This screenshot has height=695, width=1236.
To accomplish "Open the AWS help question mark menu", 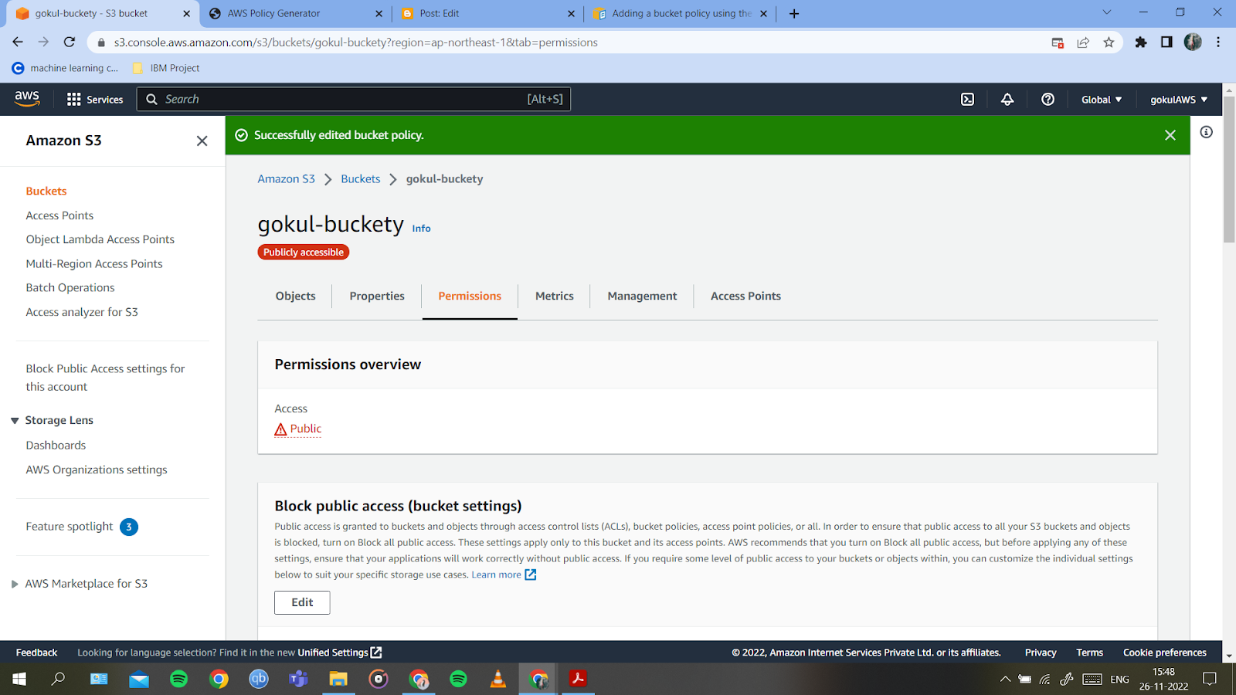I will [1048, 99].
